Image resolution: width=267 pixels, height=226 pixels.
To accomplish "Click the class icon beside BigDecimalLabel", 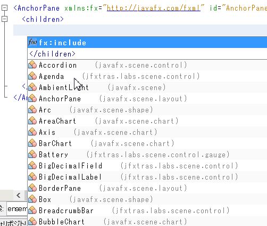I will [32, 177].
